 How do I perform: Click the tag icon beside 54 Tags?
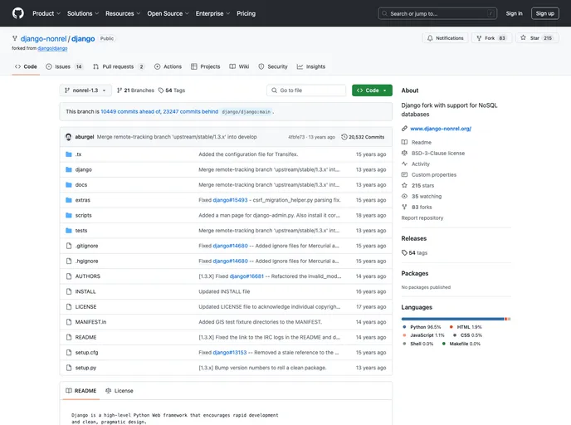tap(161, 90)
